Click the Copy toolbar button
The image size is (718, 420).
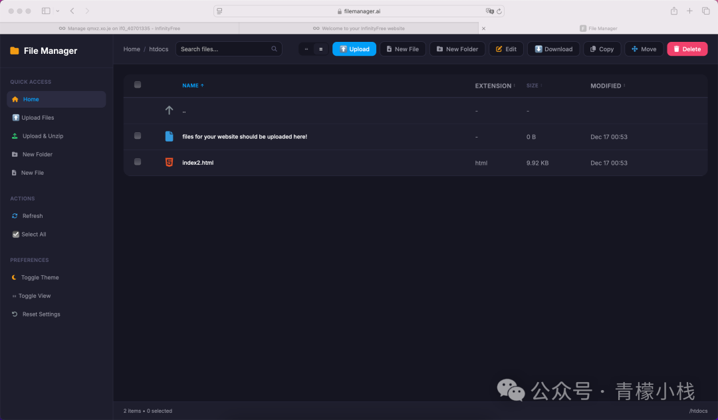coord(602,49)
